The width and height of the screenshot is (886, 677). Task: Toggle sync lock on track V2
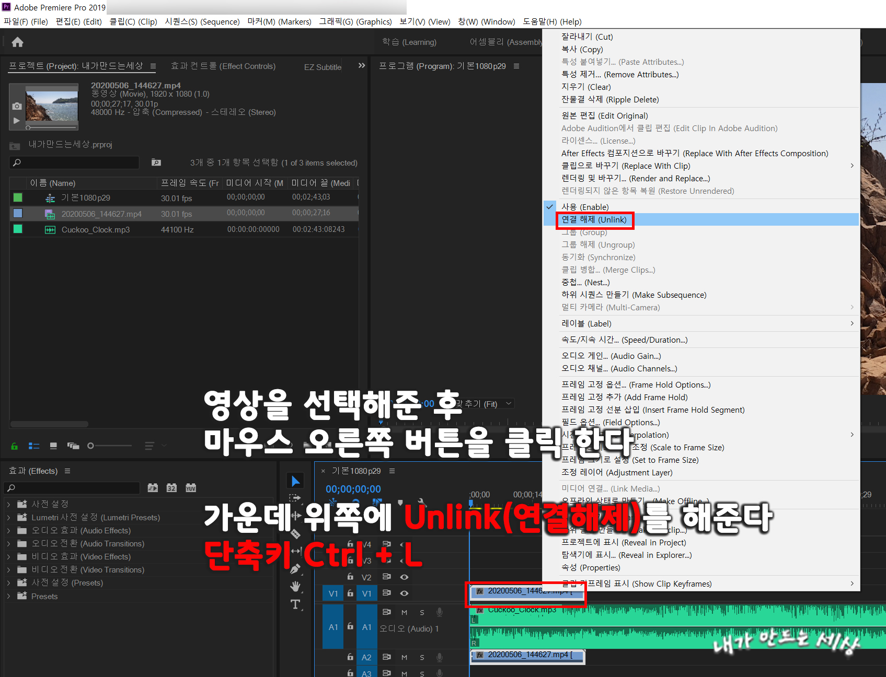click(x=387, y=577)
